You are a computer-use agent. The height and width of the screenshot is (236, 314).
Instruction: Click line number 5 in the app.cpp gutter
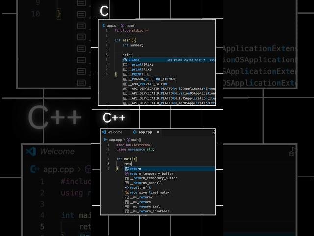pyautogui.click(x=108, y=164)
